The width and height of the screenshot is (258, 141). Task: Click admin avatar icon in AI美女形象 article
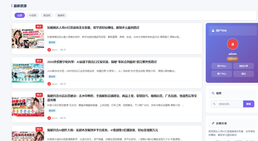(x=49, y=50)
